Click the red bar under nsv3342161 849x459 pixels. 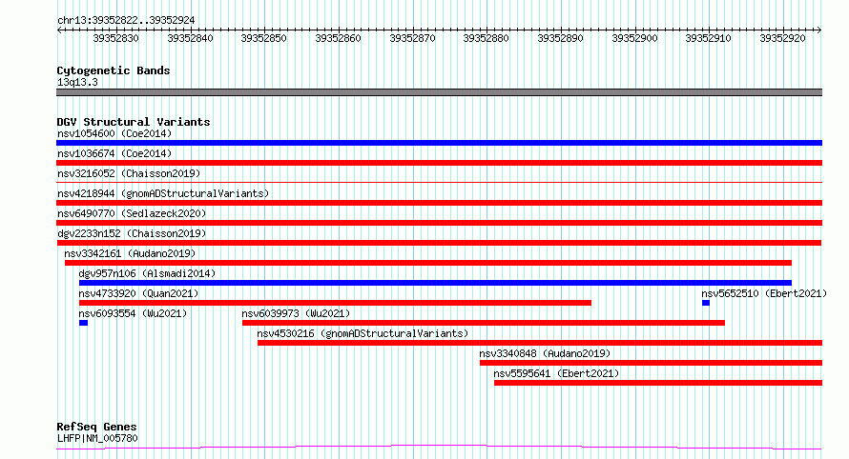(428, 263)
